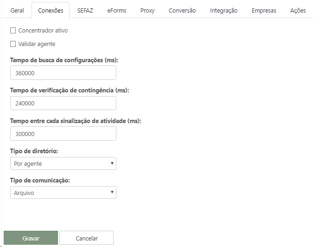The height and width of the screenshot is (247, 313).
Task: Open the SEFAZ tab
Action: [x=85, y=10]
